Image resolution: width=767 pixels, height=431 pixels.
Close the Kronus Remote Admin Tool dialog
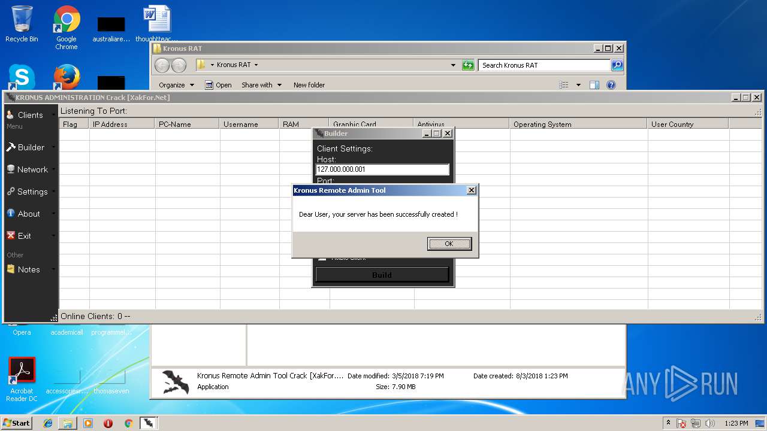coord(472,190)
